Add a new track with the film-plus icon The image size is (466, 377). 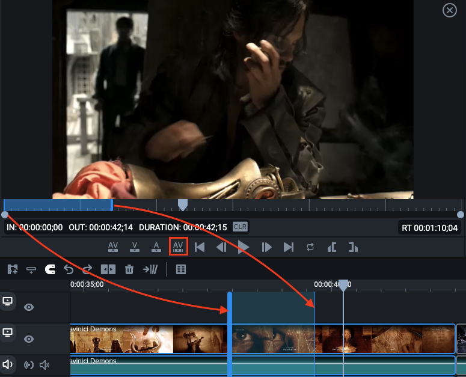coord(13,269)
